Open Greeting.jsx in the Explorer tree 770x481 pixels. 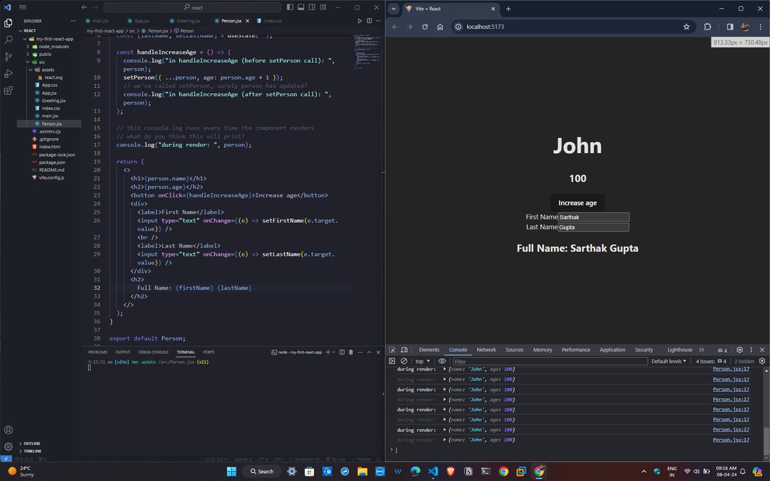pyautogui.click(x=54, y=101)
